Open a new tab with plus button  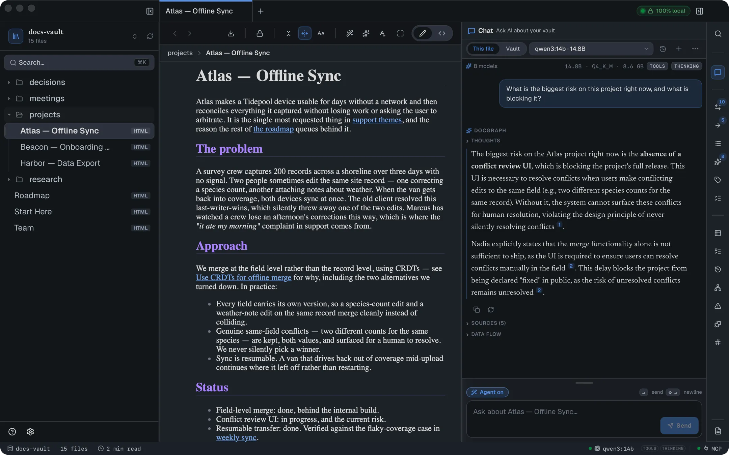pyautogui.click(x=261, y=11)
